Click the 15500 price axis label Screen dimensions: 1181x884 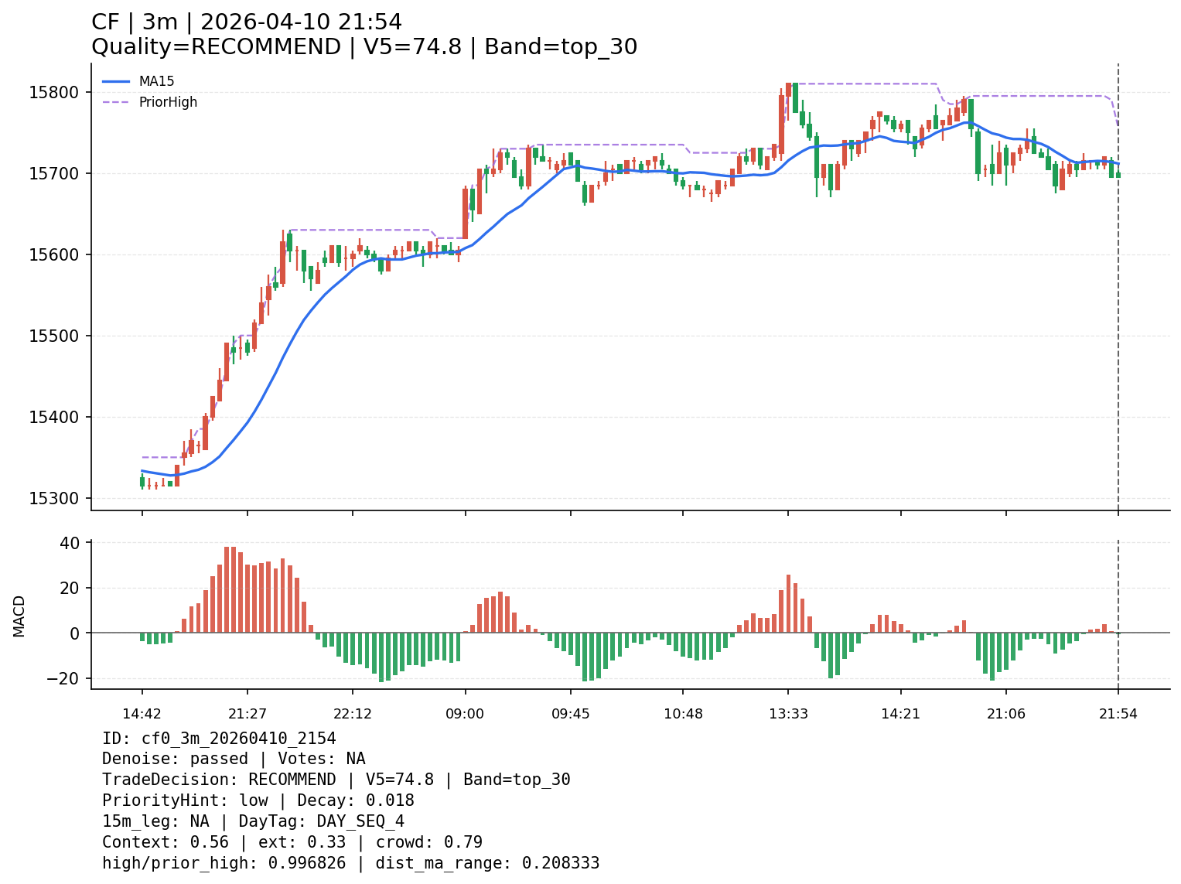tap(53, 336)
